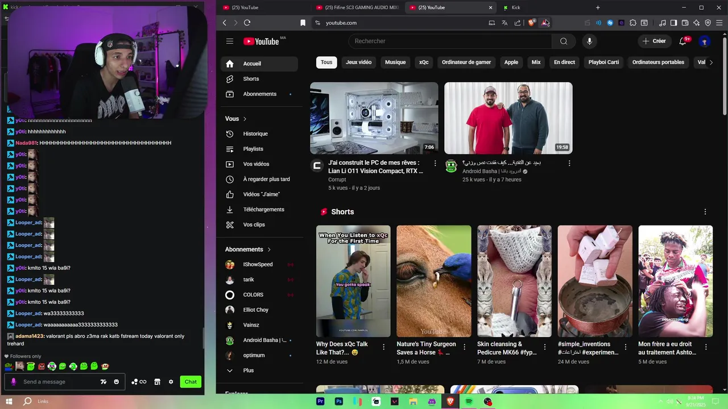Open the Brave Wallet icon

[685, 23]
